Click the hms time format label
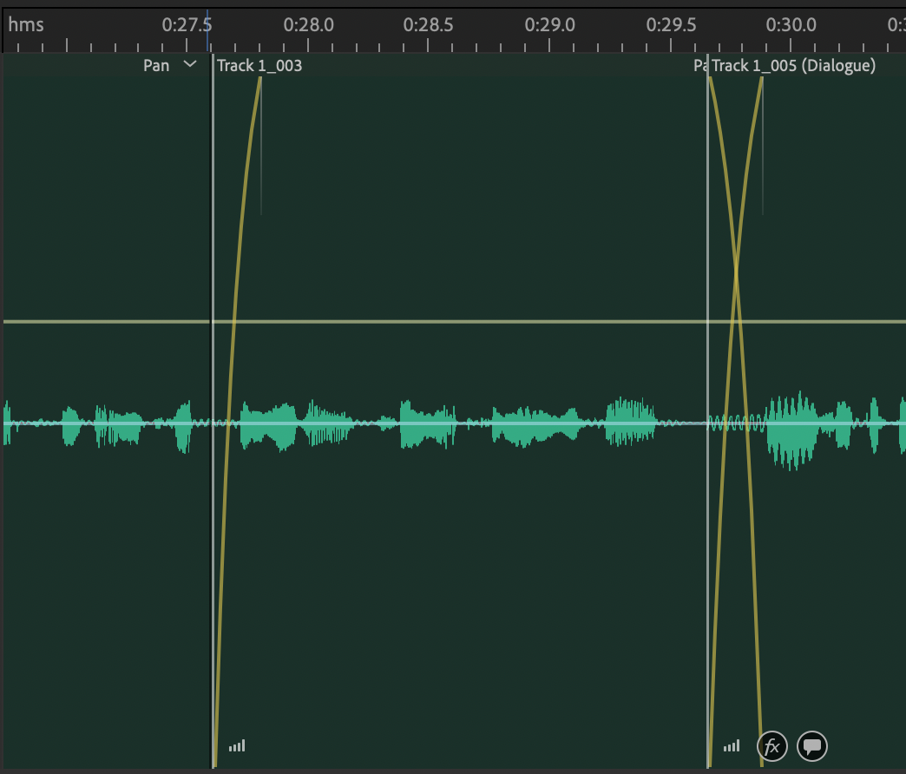The height and width of the screenshot is (774, 906). [x=26, y=24]
